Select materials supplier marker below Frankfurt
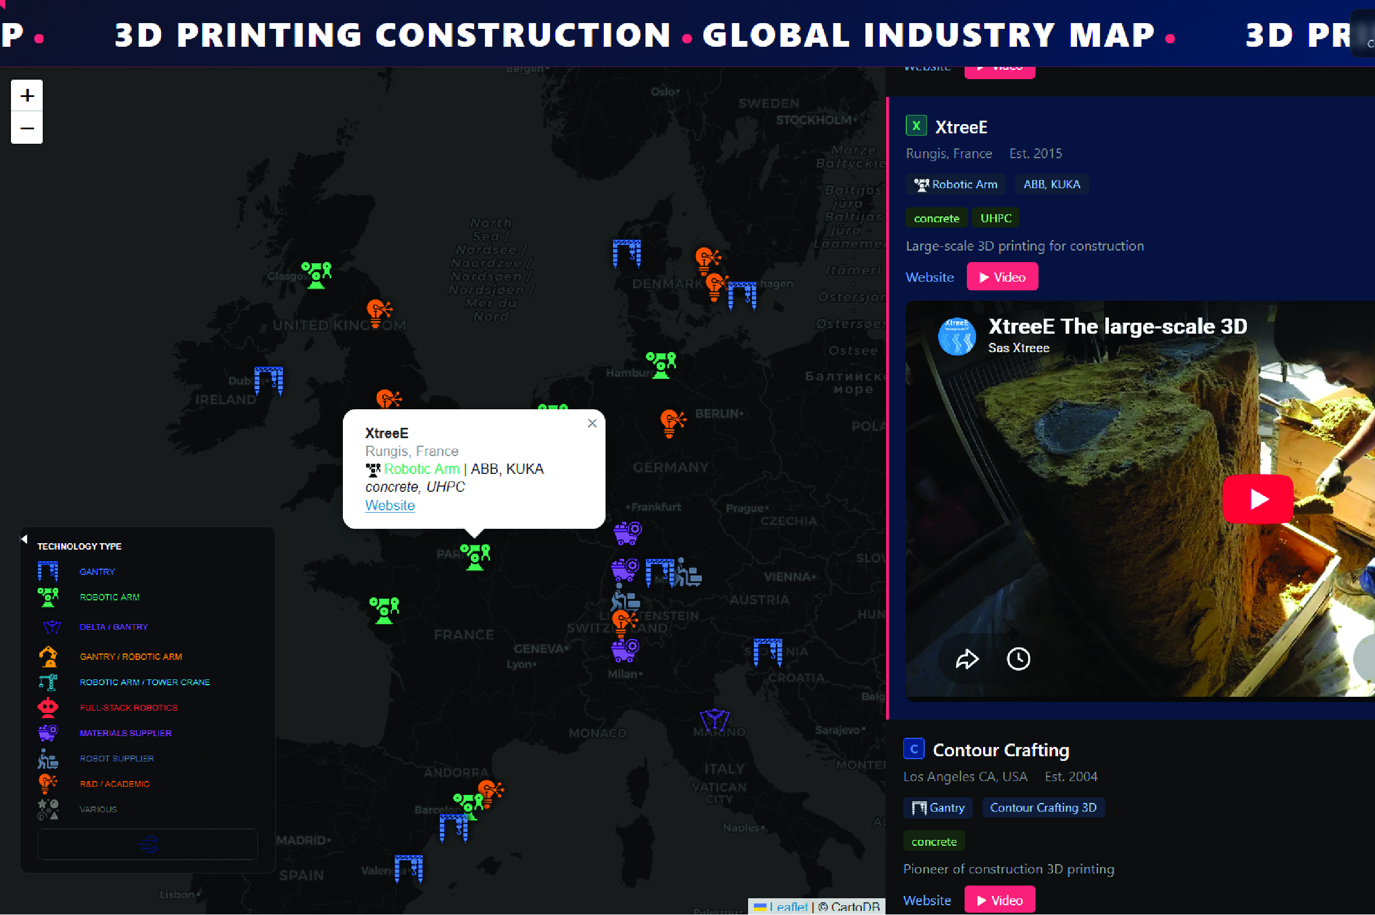1375x915 pixels. pos(627,533)
